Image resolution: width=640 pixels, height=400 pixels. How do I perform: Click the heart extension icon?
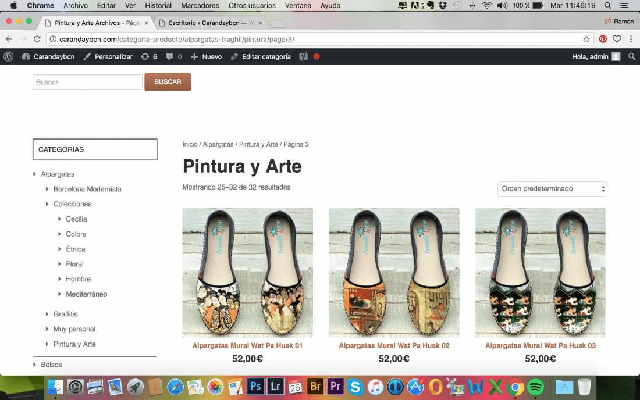pyautogui.click(x=617, y=39)
